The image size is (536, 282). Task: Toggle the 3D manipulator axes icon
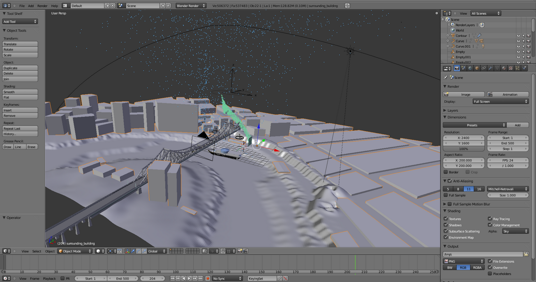[x=127, y=251]
